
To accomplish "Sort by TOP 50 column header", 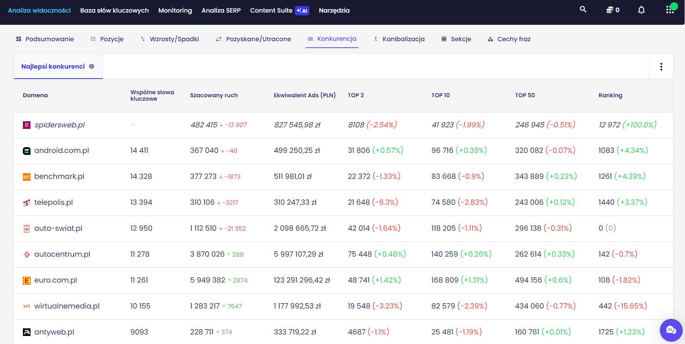I will click(525, 95).
